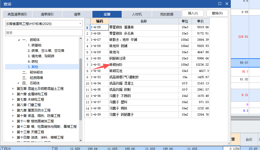Select row 成品风帽 钢制
Viewport: 260px width, 150px height.
[x=147, y=90]
